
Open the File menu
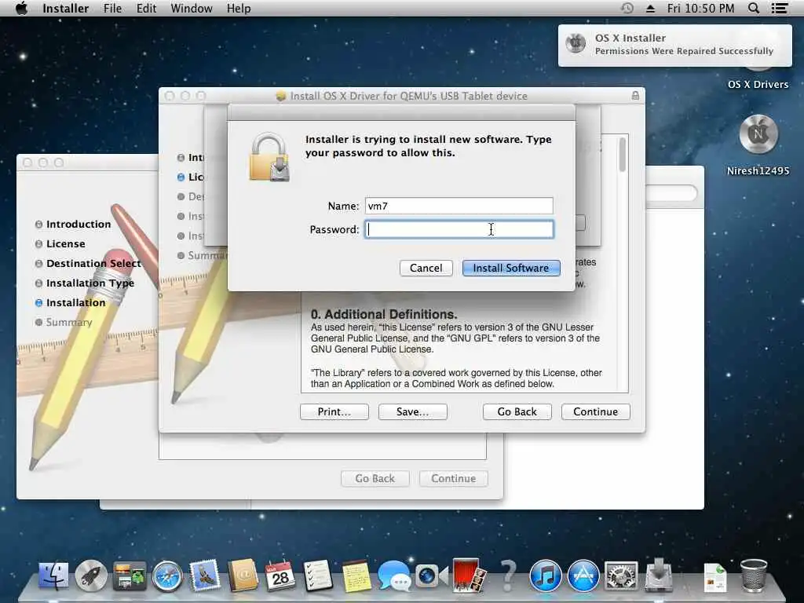coord(112,8)
